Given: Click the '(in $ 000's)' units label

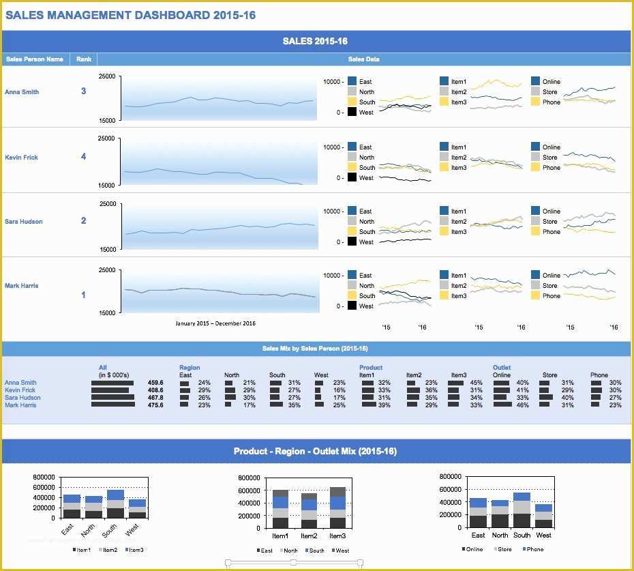Looking at the screenshot, I should pos(114,375).
